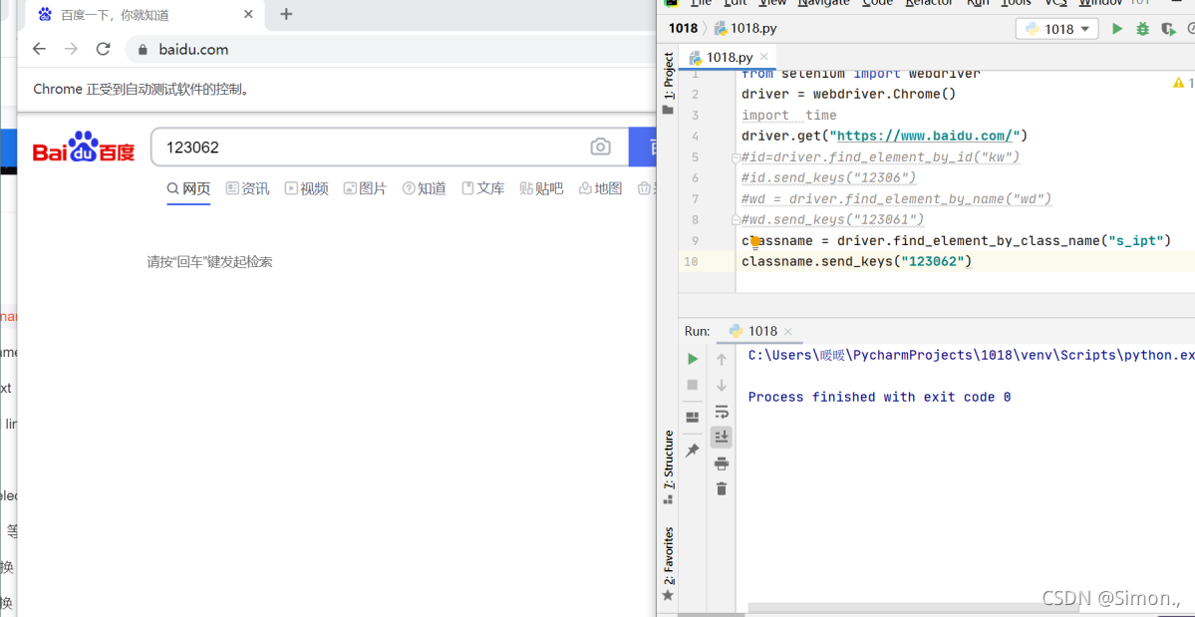The width and height of the screenshot is (1195, 617).
Task: Click the intention bulb on line 9
Action: 756,241
